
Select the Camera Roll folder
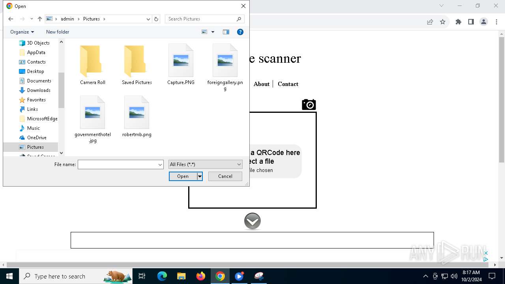(x=93, y=65)
